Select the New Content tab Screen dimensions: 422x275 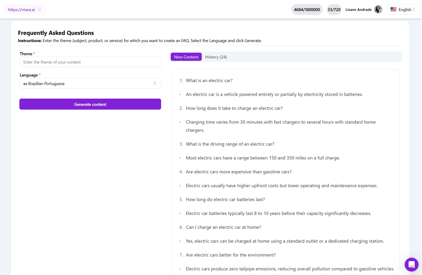(186, 57)
